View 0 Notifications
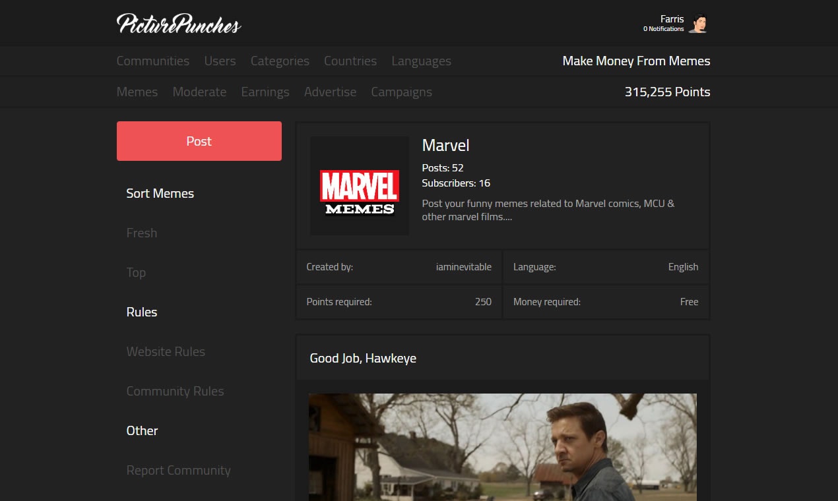Screen dimensions: 838x501 click(x=663, y=29)
